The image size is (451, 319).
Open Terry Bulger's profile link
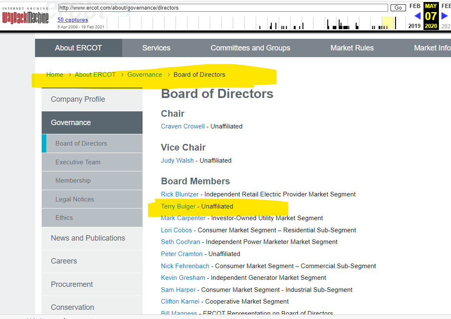tap(178, 206)
